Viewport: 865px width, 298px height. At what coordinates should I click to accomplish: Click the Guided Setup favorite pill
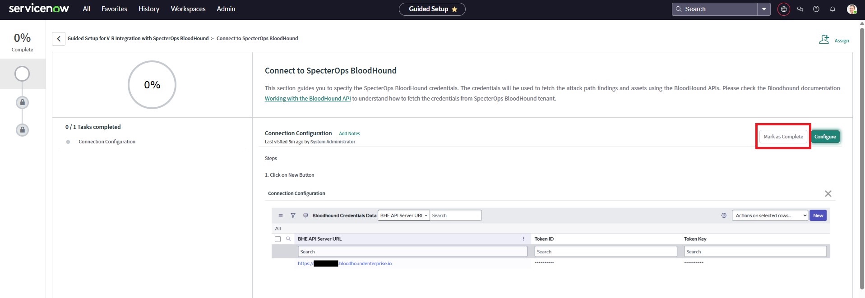pos(432,9)
